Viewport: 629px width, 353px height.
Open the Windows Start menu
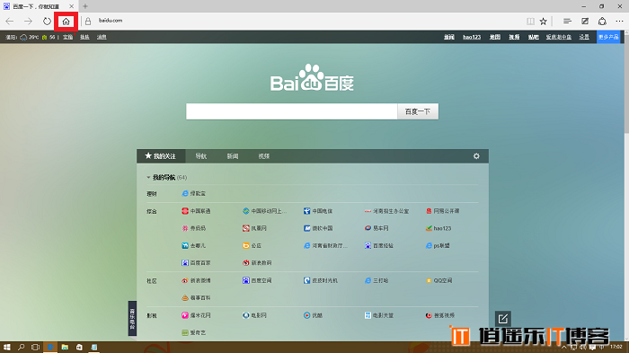click(x=6, y=348)
